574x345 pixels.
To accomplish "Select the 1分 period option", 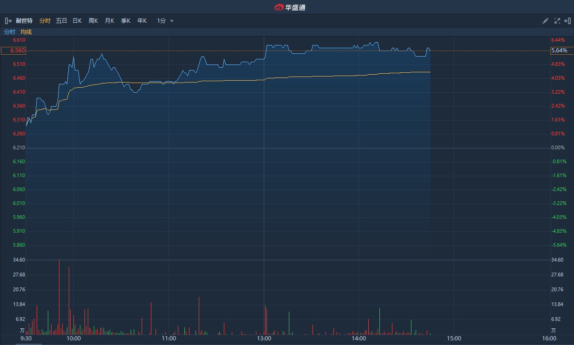I will (x=161, y=21).
